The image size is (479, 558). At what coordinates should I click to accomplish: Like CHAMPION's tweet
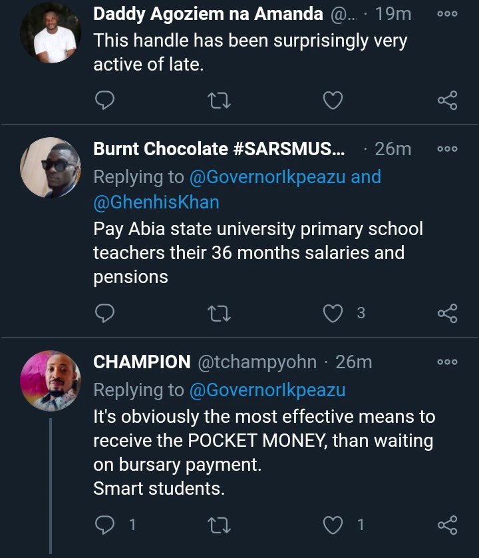click(x=333, y=525)
